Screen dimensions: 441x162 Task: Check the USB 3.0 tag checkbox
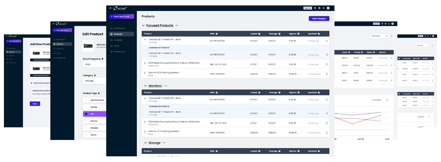tap(86, 135)
